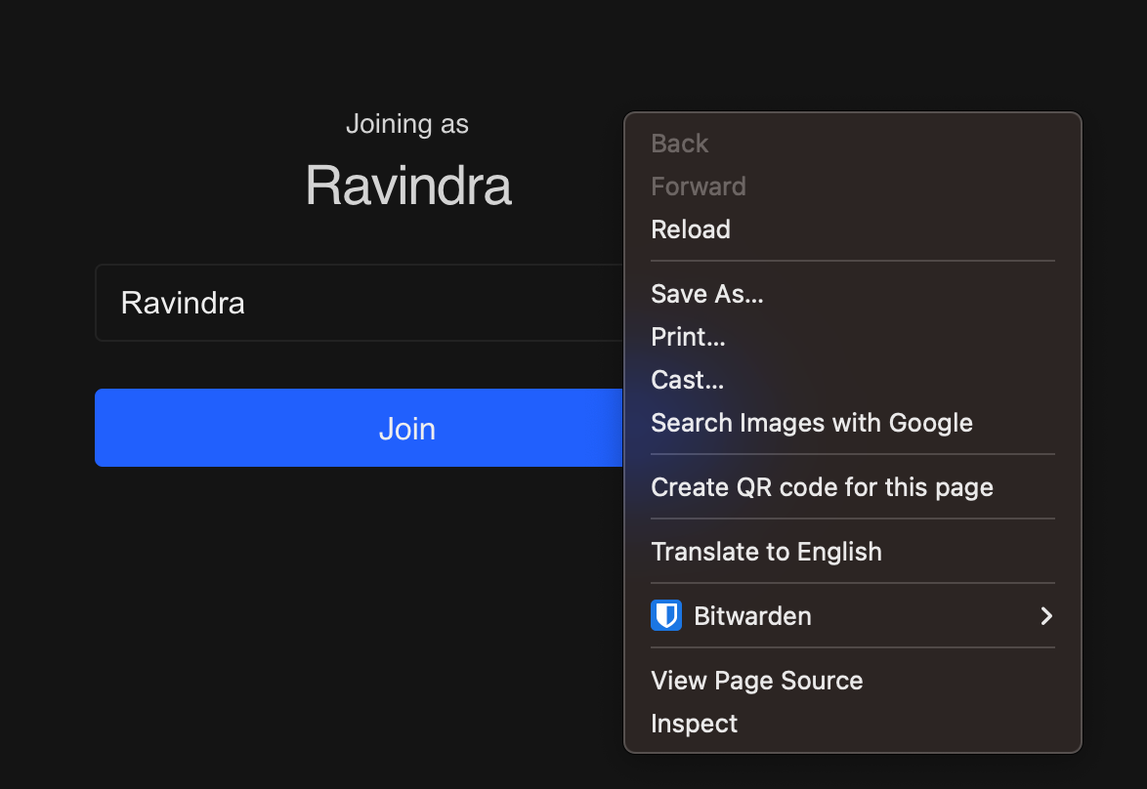The height and width of the screenshot is (789, 1147).
Task: Click the separator line above Bitwarden entry
Action: (853, 583)
